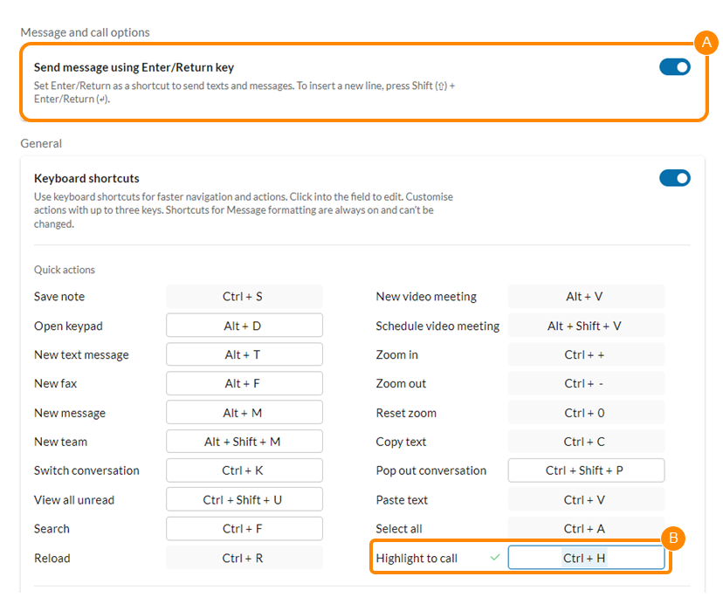
Task: Click the Save note shortcut field
Action: click(x=244, y=296)
